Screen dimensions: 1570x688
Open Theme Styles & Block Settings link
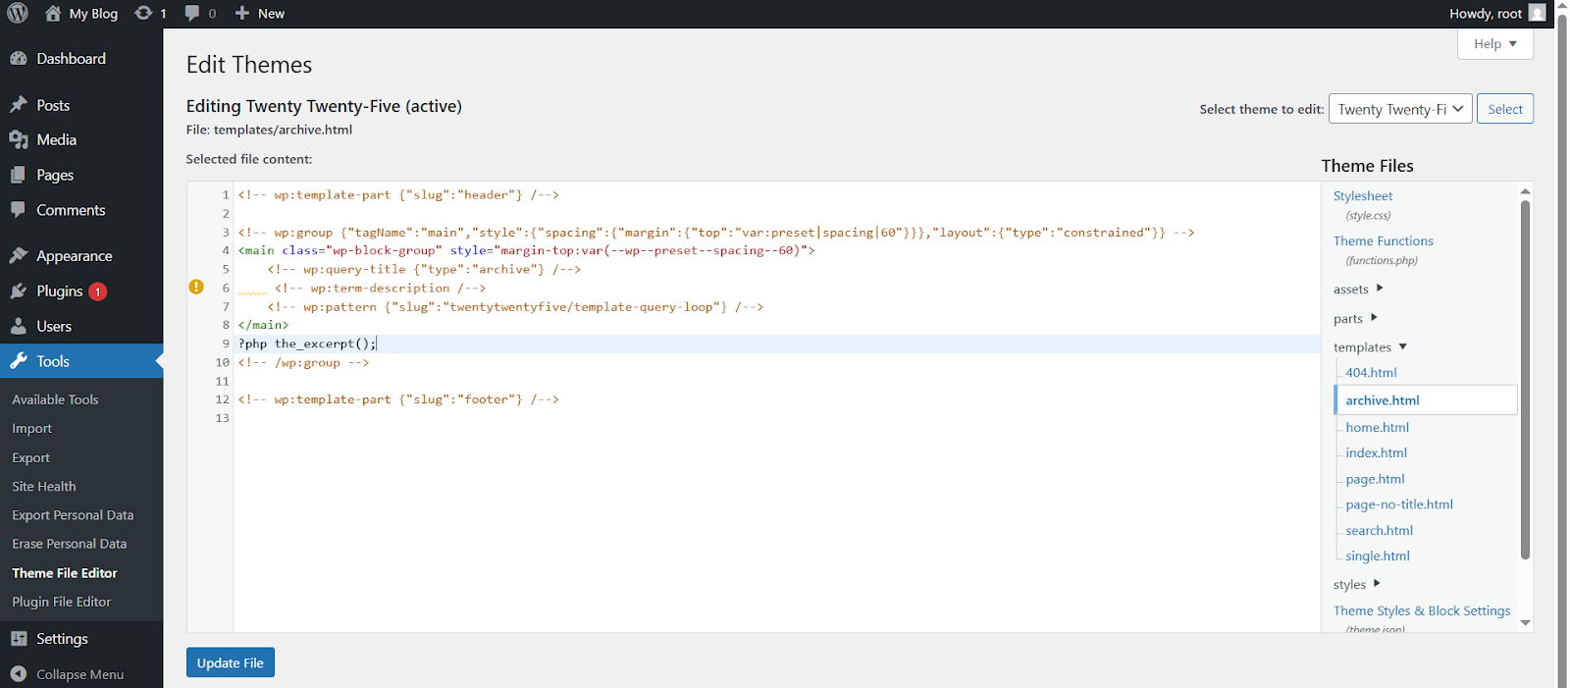tap(1422, 610)
